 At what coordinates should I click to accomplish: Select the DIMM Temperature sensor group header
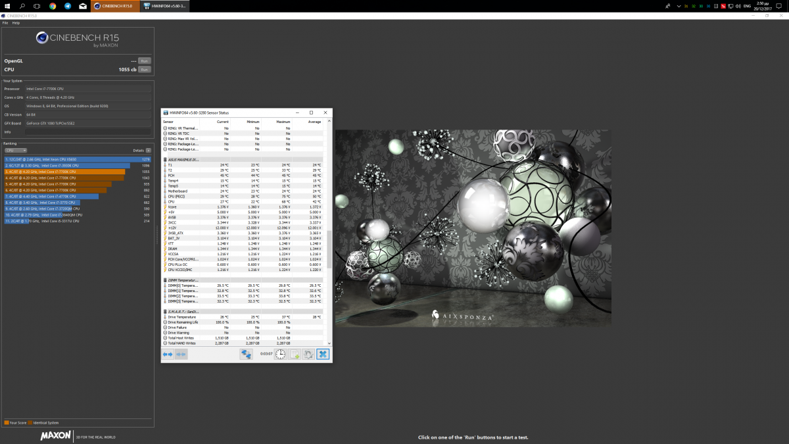pyautogui.click(x=243, y=280)
